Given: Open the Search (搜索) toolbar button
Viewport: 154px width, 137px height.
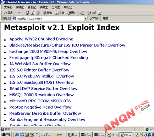Looking at the screenshot, I should 47,13.
